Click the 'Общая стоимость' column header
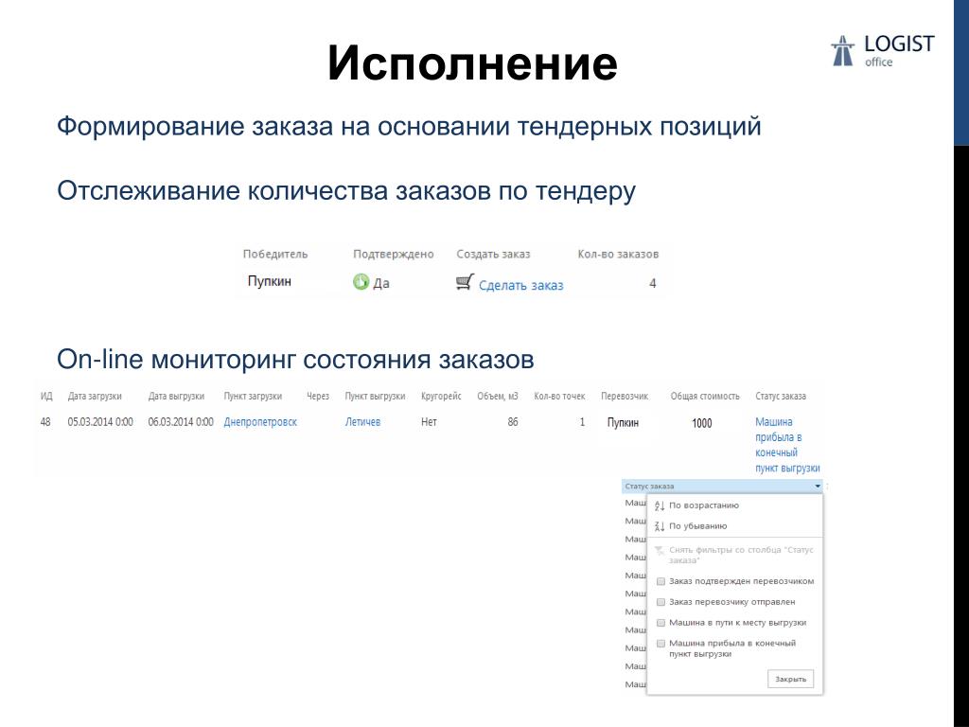The image size is (969, 727). (x=705, y=397)
